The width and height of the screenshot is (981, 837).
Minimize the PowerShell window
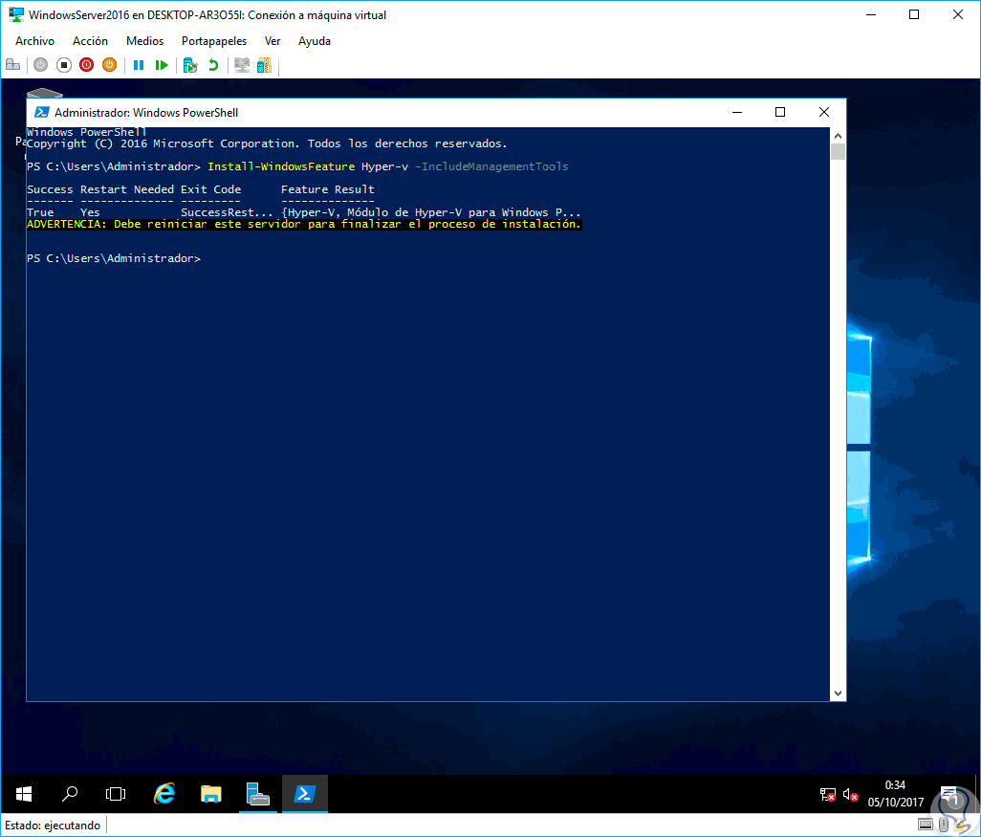(x=737, y=112)
